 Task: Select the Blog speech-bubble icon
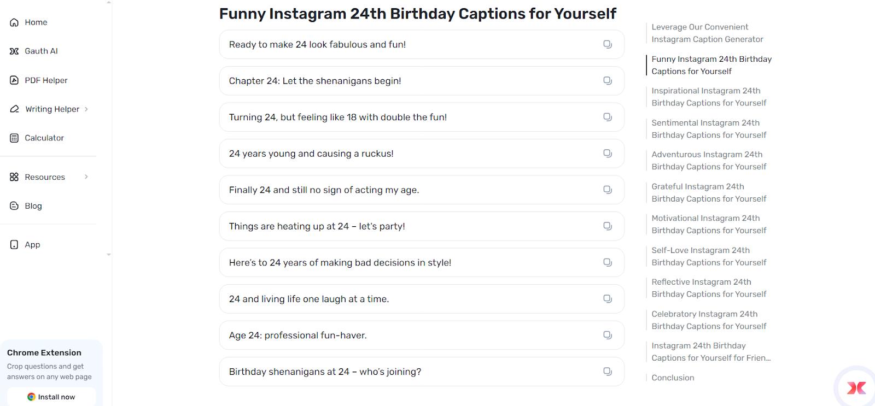point(13,205)
